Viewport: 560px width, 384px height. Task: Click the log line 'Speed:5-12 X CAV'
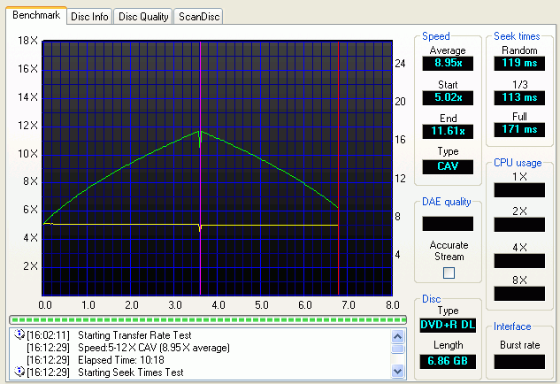click(154, 348)
